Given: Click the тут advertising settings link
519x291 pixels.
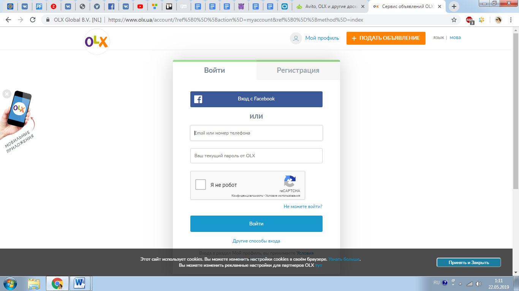Looking at the screenshot, I should pyautogui.click(x=318, y=265).
